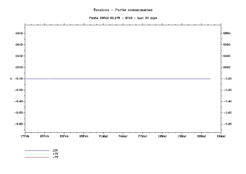
Task: Click the 'Tensions – Partie sousmmarine' chart title
Action: (x=123, y=10)
